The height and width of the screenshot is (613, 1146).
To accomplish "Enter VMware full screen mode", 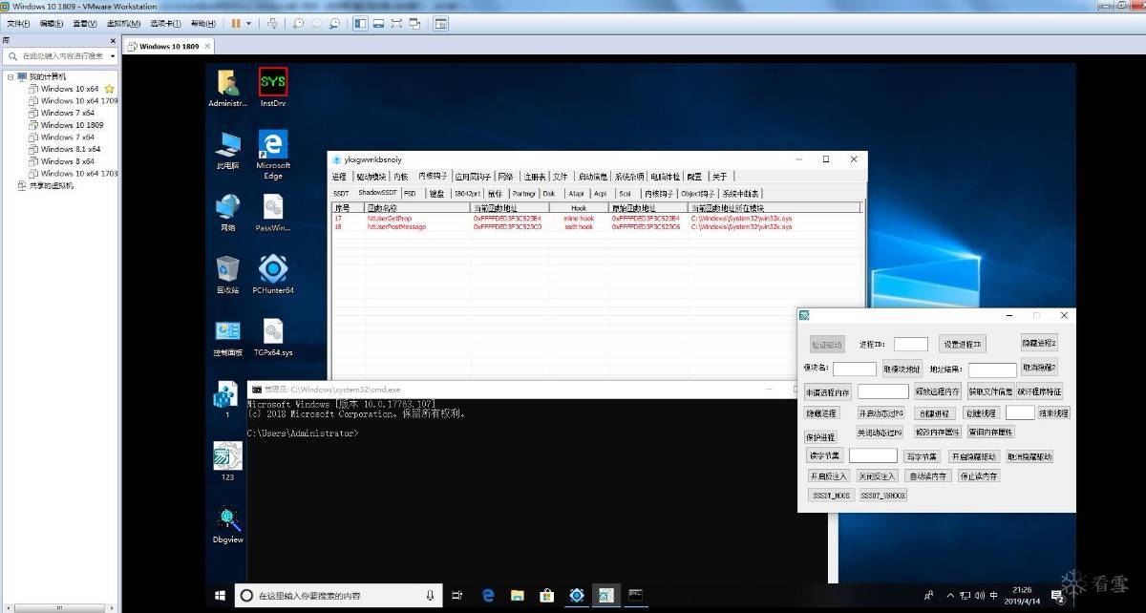I will click(398, 23).
